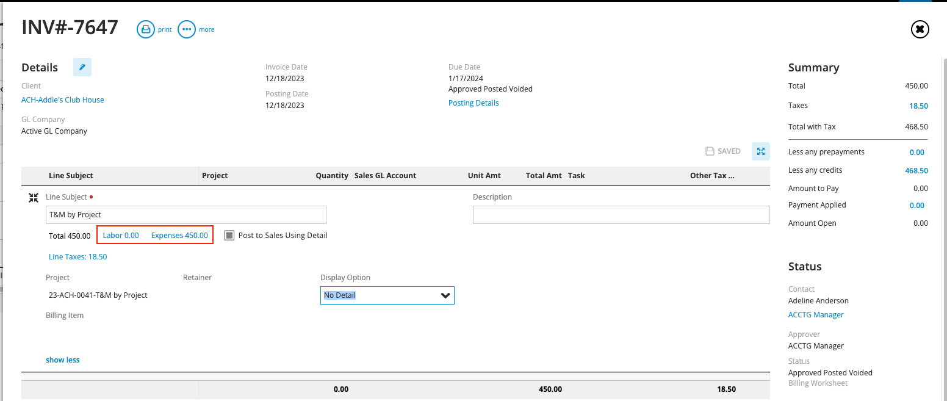This screenshot has width=947, height=401.
Task: Click the print icon
Action: coord(146,29)
